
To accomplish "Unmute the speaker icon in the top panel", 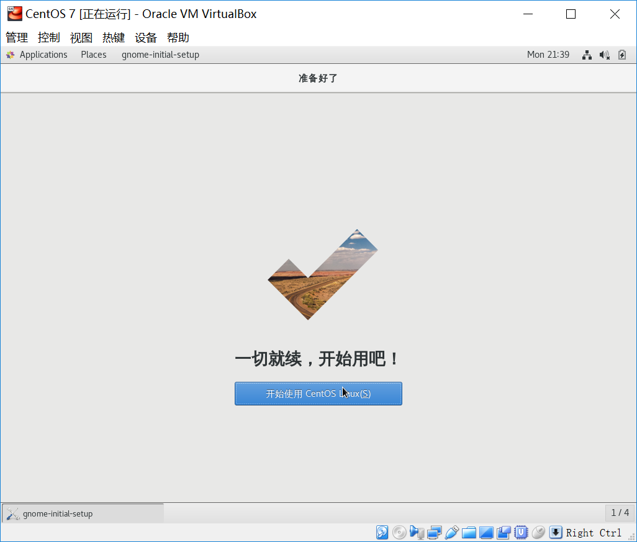I will 604,55.
